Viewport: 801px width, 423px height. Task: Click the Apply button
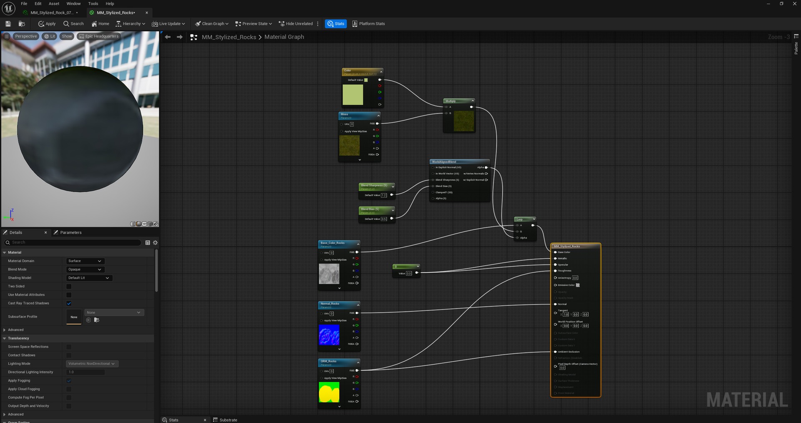point(47,24)
